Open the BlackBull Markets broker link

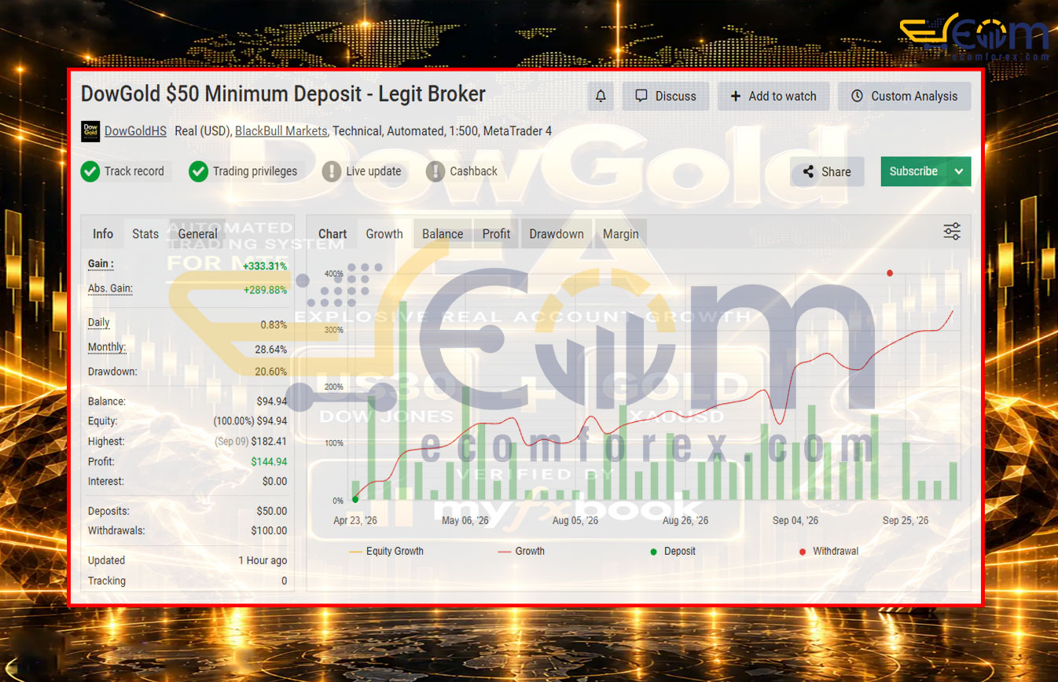pyautogui.click(x=281, y=131)
